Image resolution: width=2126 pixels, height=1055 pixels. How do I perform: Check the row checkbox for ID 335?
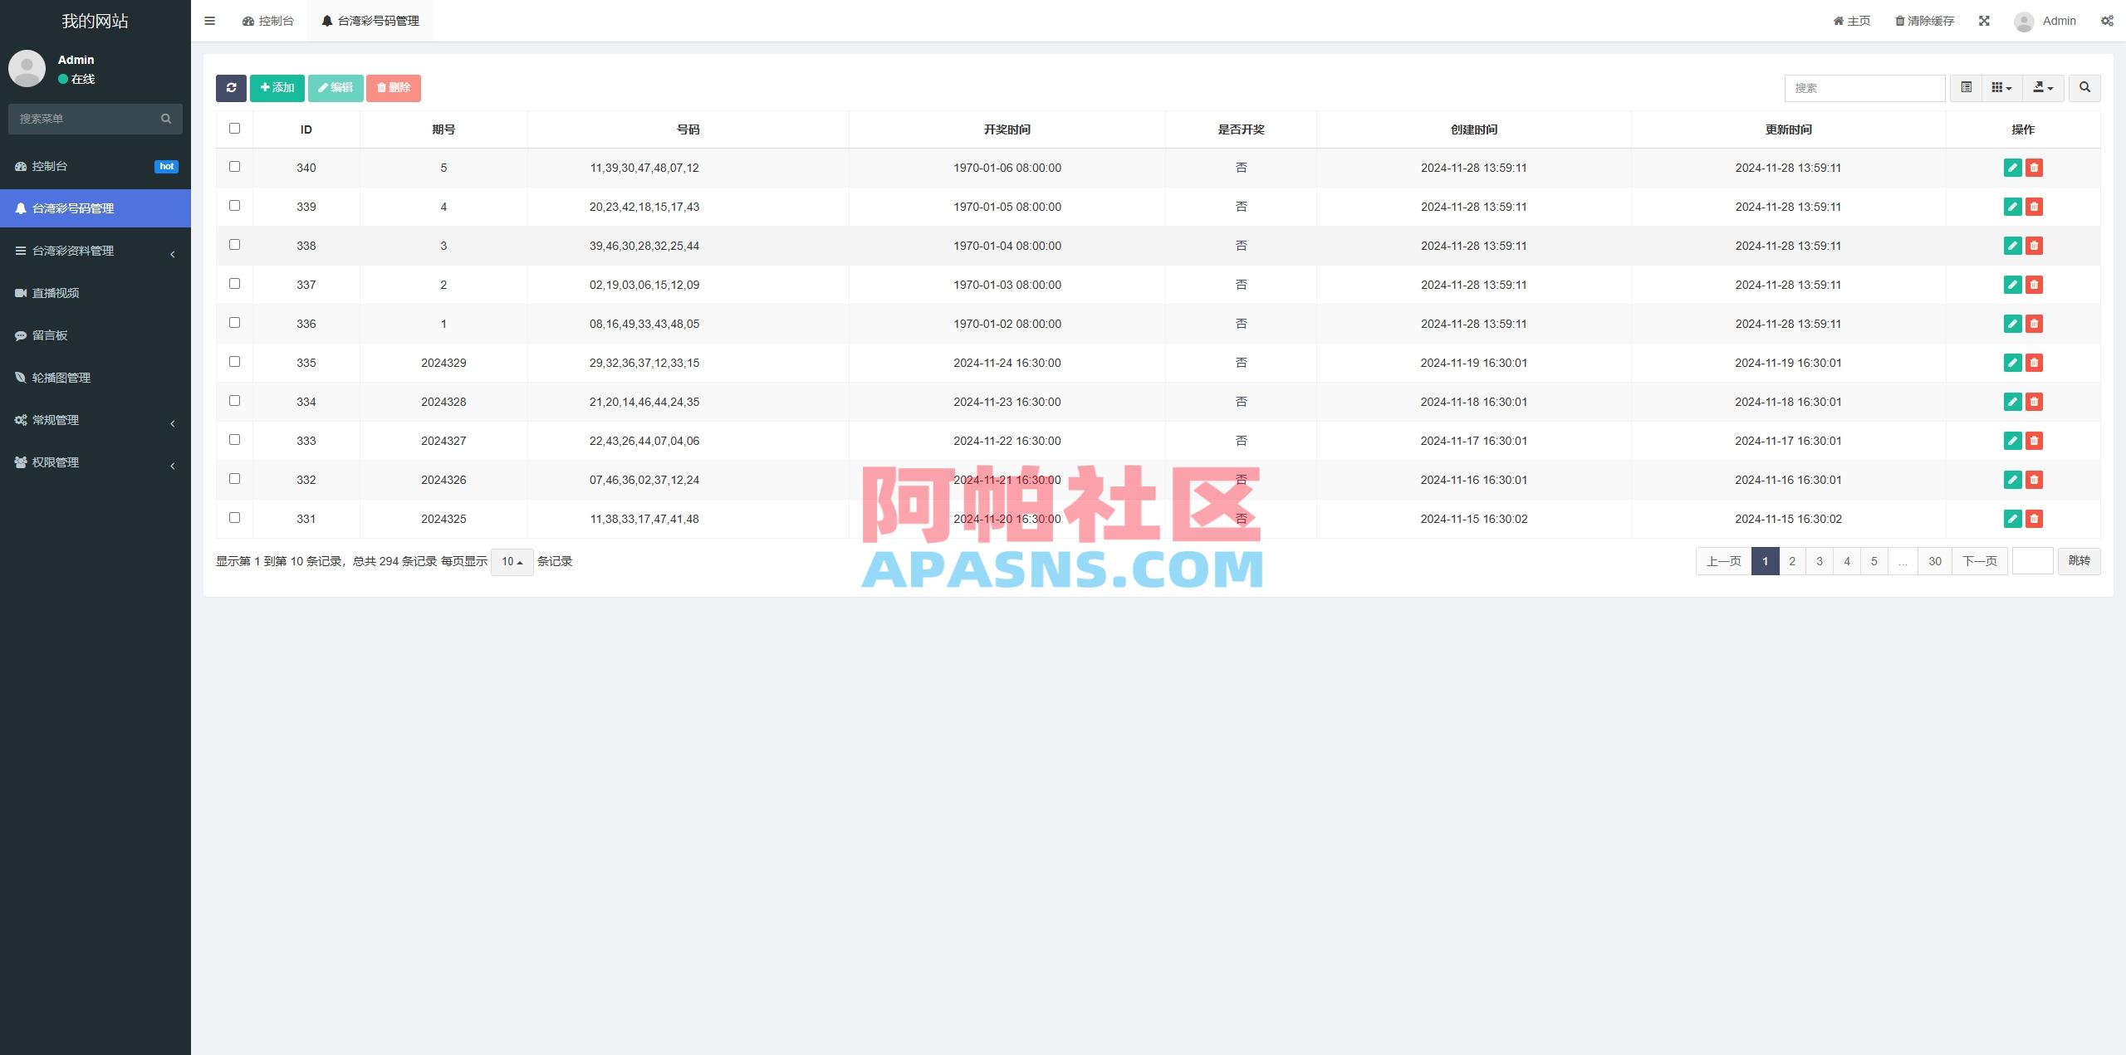[234, 362]
